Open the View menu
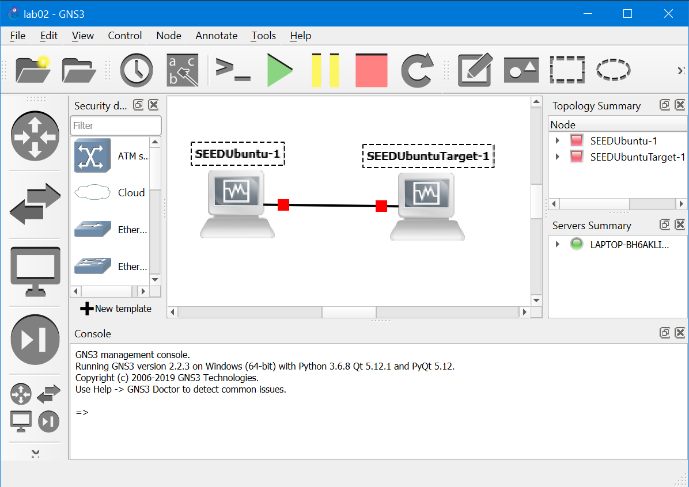 tap(82, 36)
